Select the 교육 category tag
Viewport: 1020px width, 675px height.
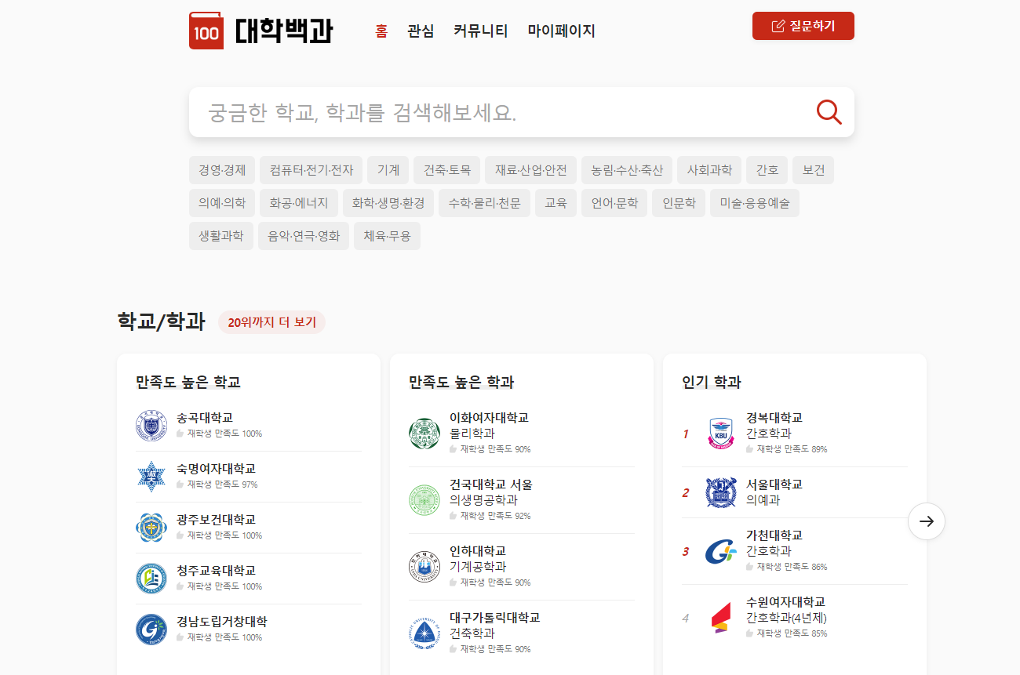[x=556, y=203]
